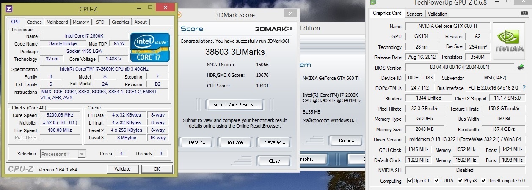
Task: Close the CPU-Z window
Action: point(165,8)
